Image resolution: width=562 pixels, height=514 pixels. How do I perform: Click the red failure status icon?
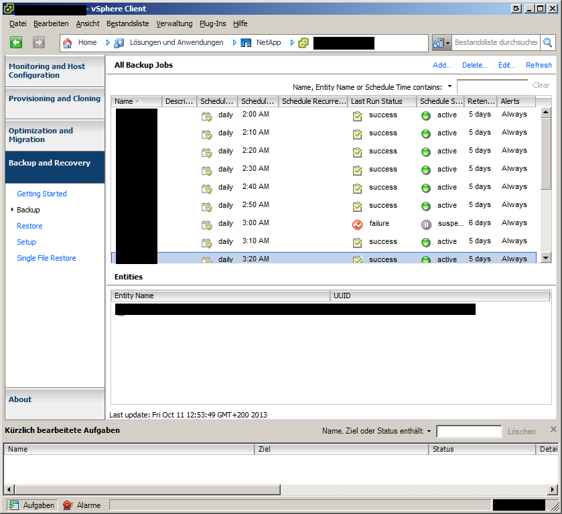pyautogui.click(x=357, y=225)
